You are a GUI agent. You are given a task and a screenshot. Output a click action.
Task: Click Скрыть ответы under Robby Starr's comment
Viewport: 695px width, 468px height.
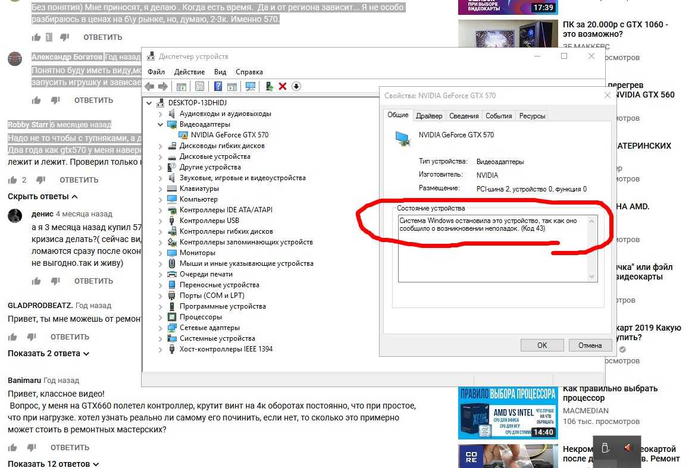tap(43, 197)
